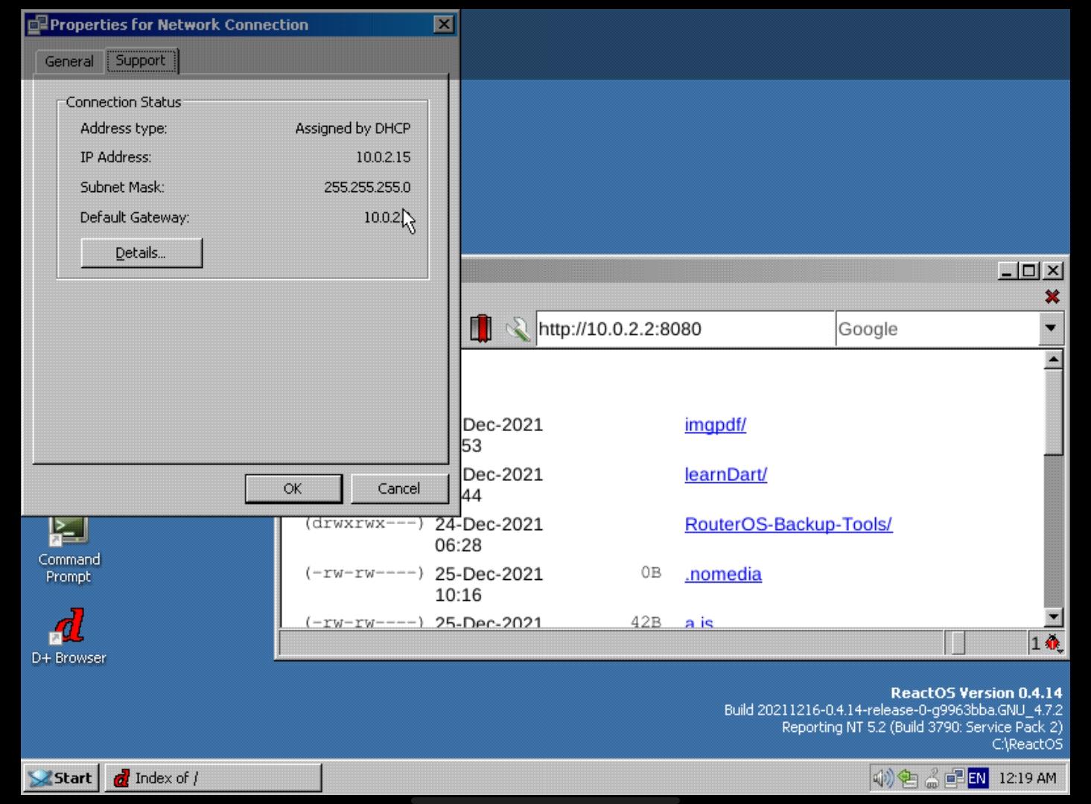Click the Subnet Mask value 255.255.255.0
1091x804 pixels.
[x=367, y=188]
